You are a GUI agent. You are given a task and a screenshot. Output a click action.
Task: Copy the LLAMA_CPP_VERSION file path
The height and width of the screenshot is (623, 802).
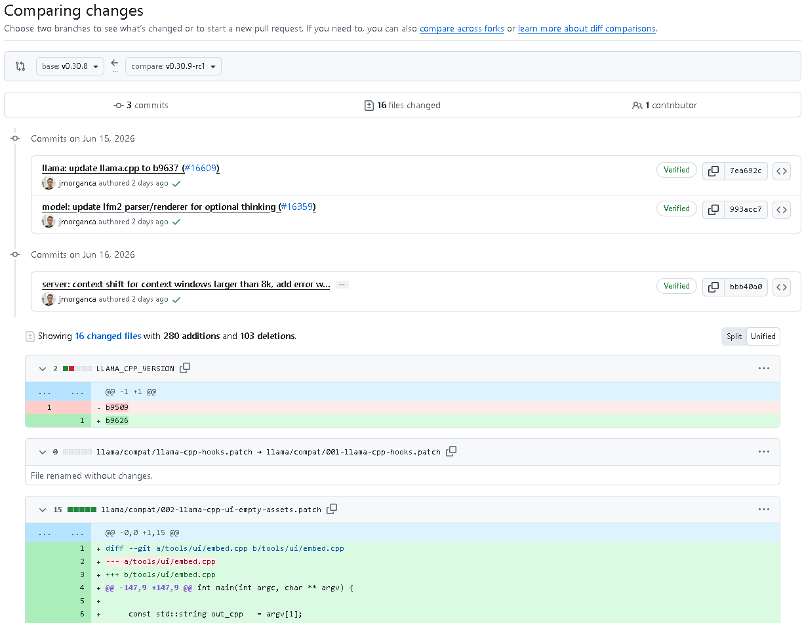pyautogui.click(x=185, y=368)
